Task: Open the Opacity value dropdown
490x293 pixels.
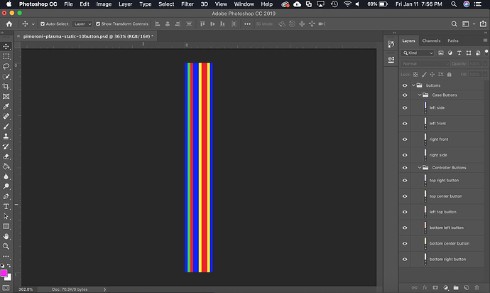Action: (x=485, y=63)
